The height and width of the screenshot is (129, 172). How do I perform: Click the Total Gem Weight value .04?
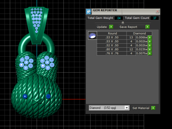coord(119,18)
